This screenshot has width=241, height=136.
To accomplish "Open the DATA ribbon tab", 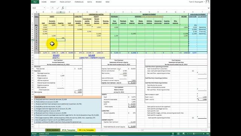I will point(90,2).
